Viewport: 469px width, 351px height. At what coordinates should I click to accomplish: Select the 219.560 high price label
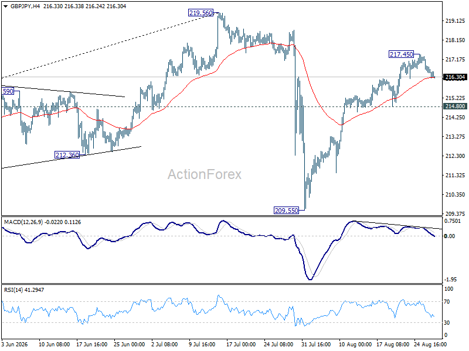coord(200,13)
